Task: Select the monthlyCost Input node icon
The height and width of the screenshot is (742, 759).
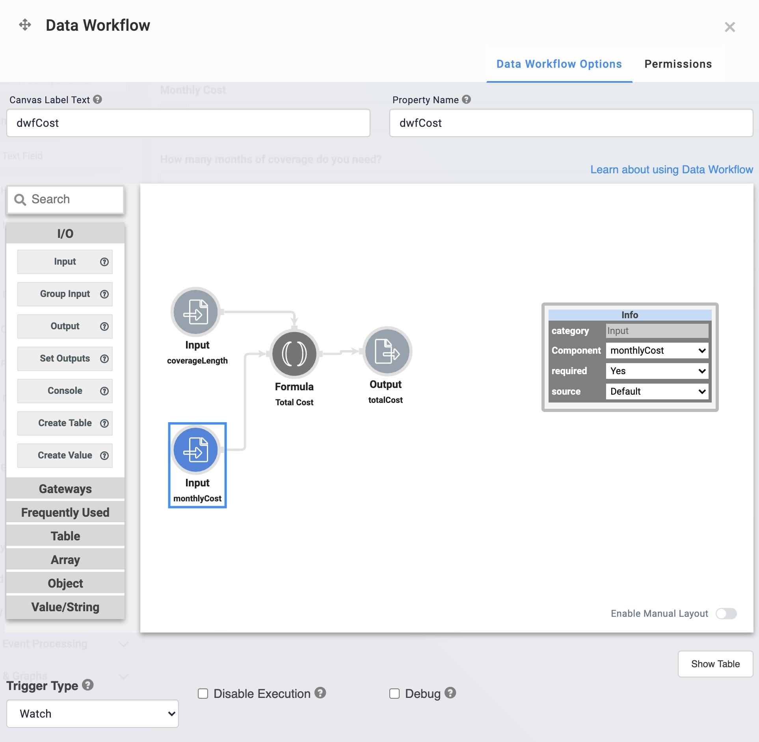Action: (x=195, y=449)
